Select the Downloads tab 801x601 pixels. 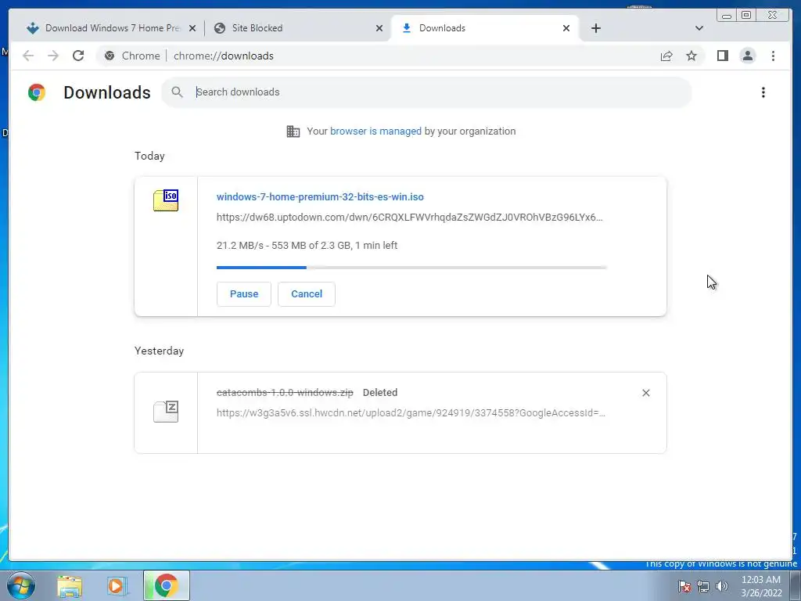tap(485, 28)
